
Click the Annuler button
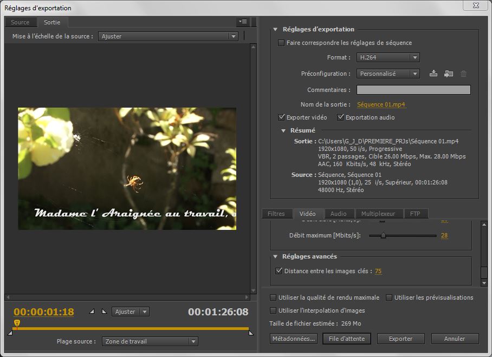(455, 339)
